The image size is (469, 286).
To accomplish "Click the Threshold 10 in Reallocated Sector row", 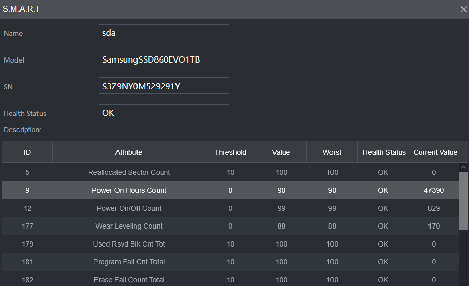I will [230, 172].
